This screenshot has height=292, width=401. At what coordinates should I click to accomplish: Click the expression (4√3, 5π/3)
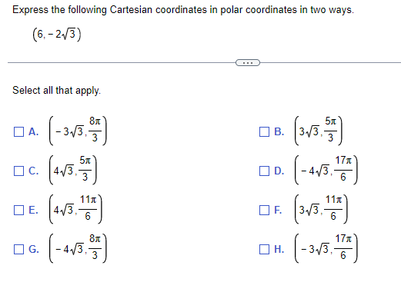coord(72,170)
